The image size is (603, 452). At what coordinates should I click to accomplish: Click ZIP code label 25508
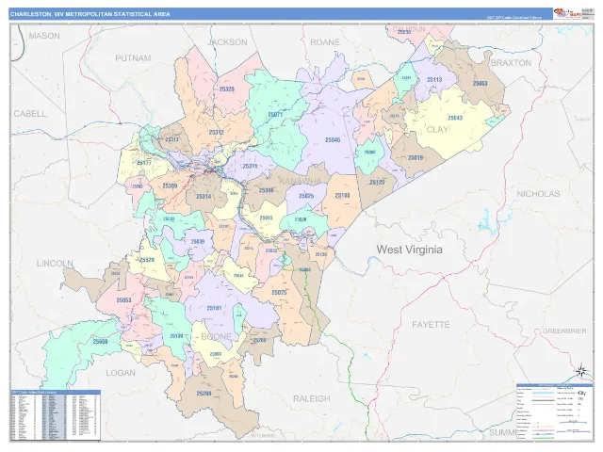click(x=101, y=341)
